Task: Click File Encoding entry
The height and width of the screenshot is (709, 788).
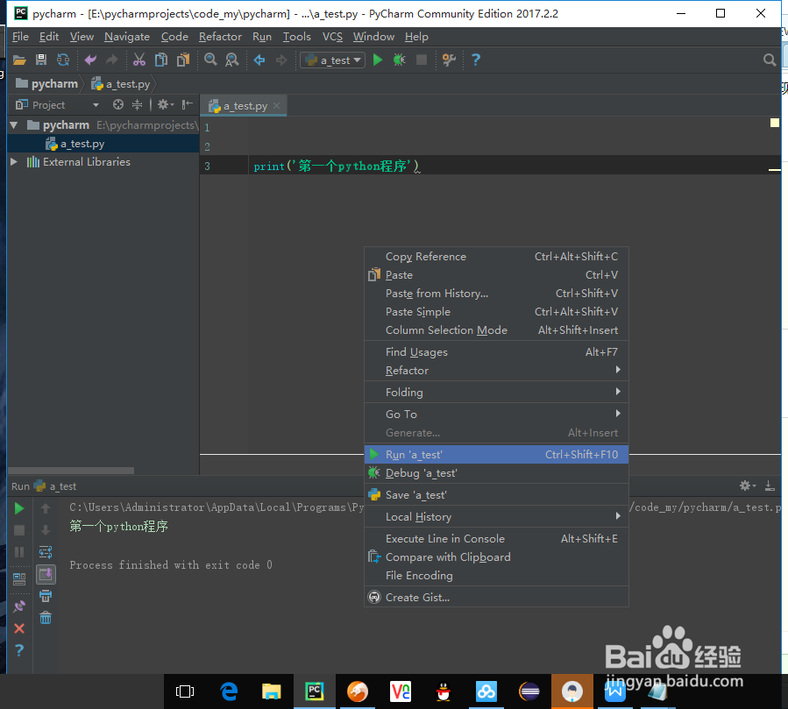Action: pyautogui.click(x=496, y=575)
